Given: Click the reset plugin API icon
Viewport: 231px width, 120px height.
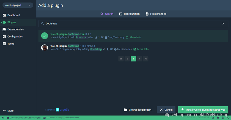Looking at the screenshot, I should pyautogui.click(x=228, y=118).
